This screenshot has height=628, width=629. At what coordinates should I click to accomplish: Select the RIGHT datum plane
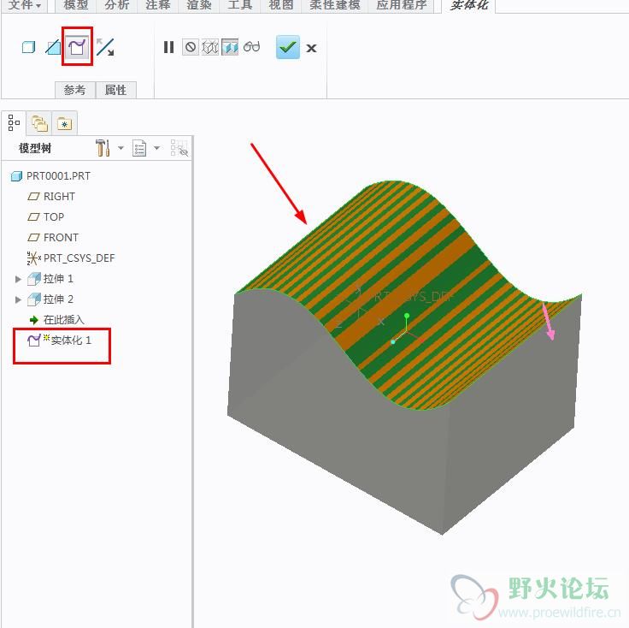pyautogui.click(x=51, y=196)
